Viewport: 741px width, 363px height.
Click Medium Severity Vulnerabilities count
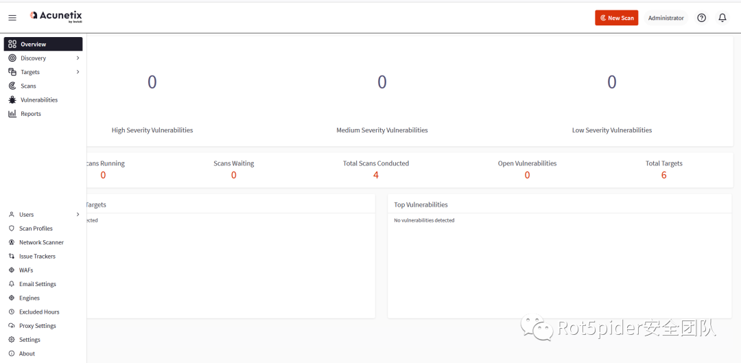coord(382,82)
